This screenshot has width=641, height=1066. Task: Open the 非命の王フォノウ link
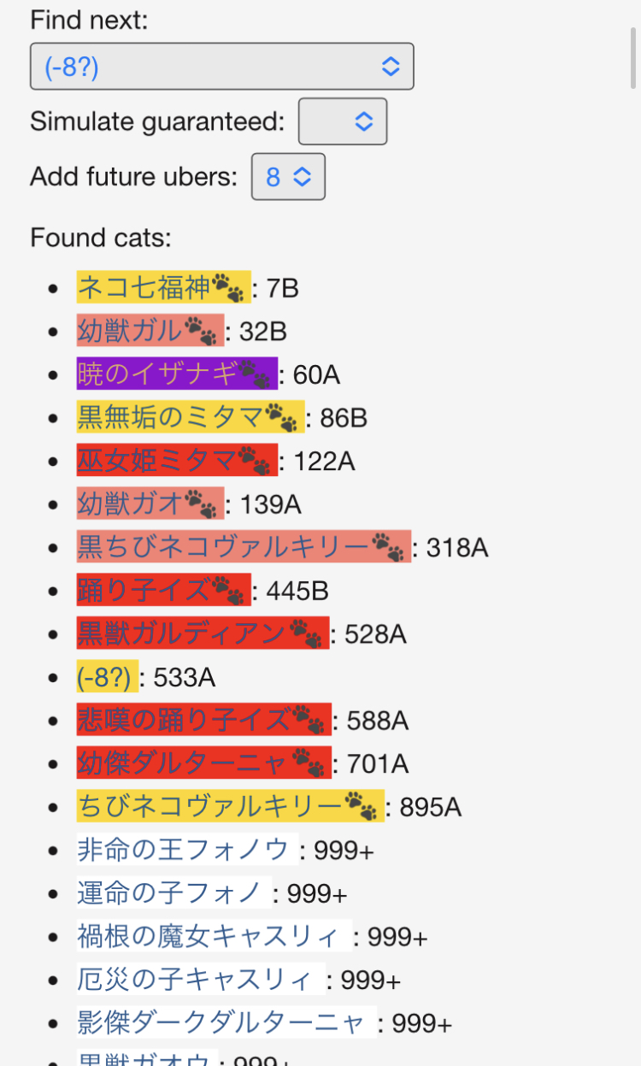[x=184, y=851]
